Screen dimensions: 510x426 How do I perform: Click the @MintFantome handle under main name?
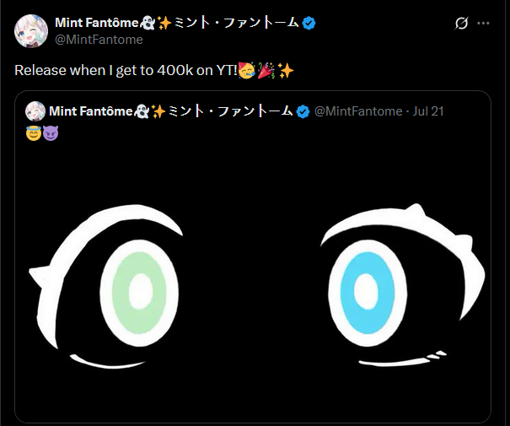click(99, 40)
